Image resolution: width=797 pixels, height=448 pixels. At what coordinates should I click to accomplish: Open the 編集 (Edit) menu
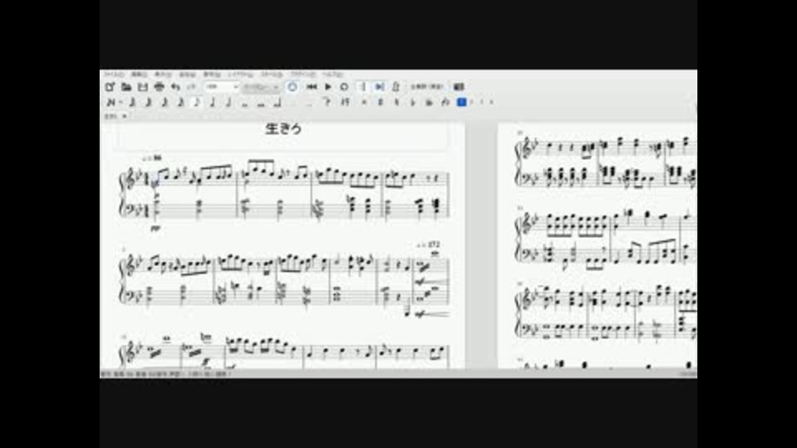[x=139, y=74]
